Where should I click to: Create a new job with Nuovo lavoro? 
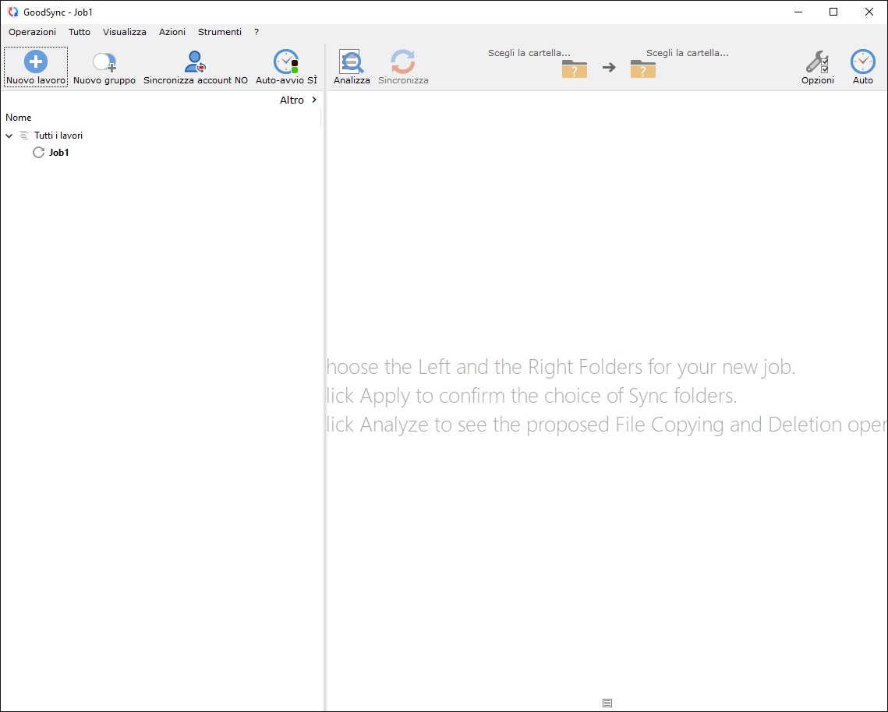click(x=36, y=67)
